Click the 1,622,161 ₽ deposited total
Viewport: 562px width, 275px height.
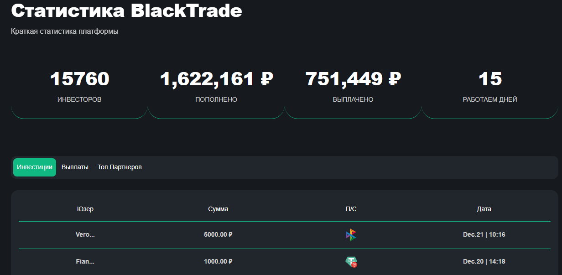[x=216, y=79]
